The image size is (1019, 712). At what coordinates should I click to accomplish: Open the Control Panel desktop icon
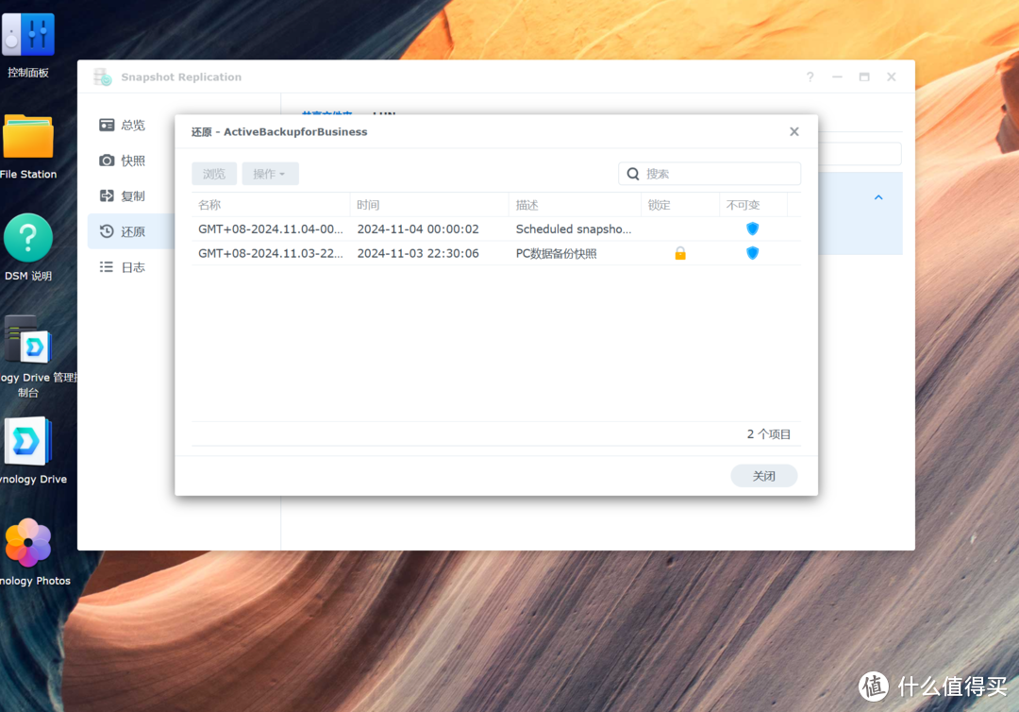tap(28, 38)
